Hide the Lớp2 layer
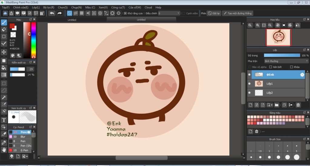 point(249,93)
